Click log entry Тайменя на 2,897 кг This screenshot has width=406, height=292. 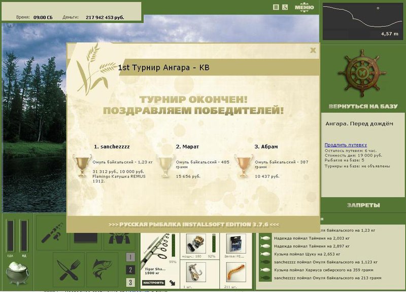[312, 246]
